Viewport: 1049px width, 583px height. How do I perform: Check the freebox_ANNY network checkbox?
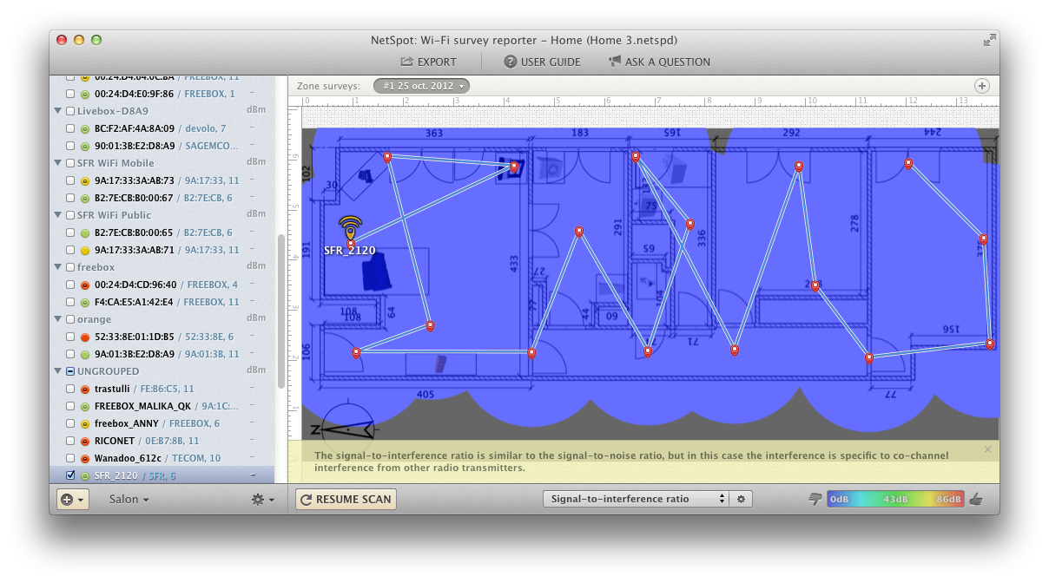click(x=70, y=423)
